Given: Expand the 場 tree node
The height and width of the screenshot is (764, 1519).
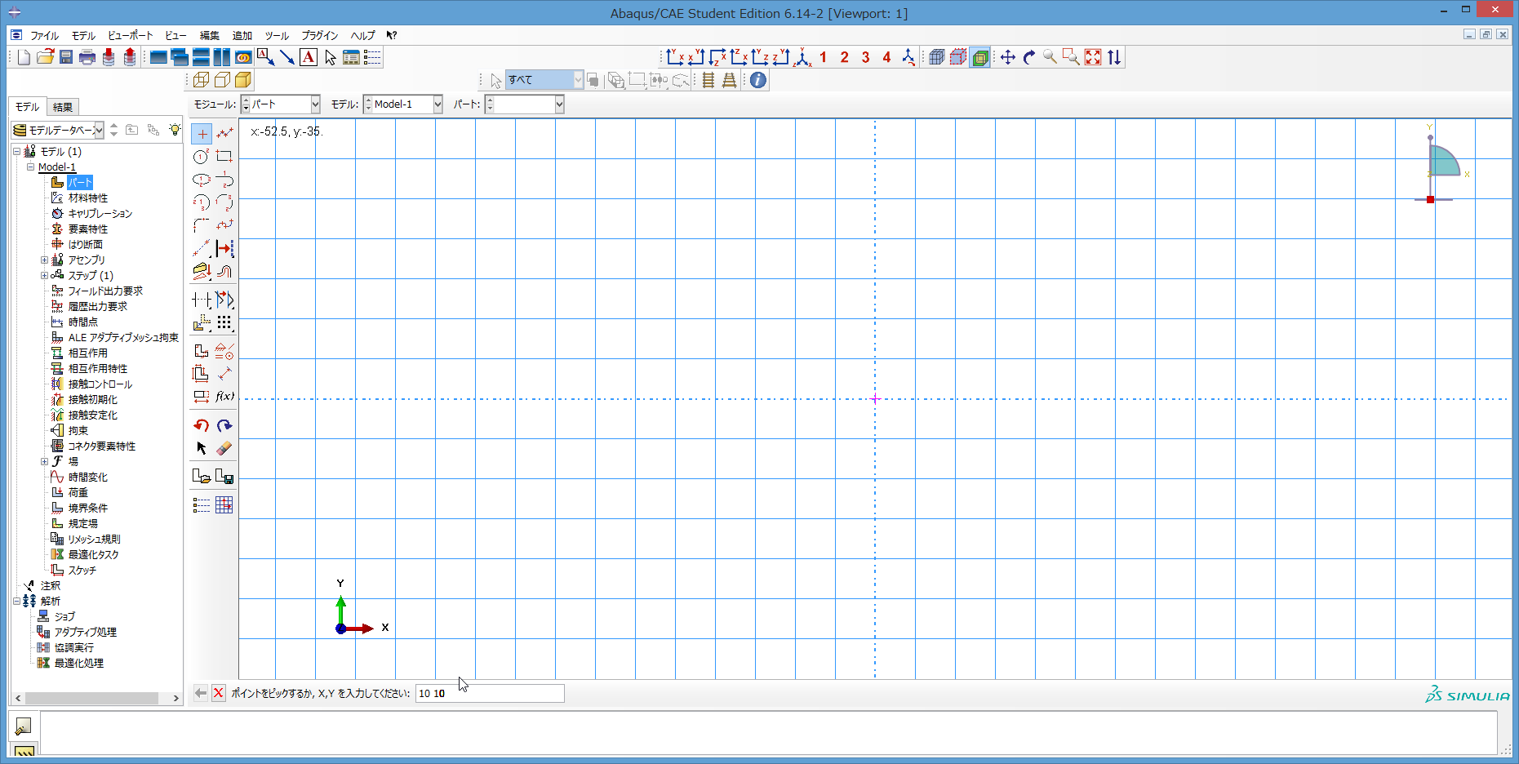Looking at the screenshot, I should (x=45, y=462).
